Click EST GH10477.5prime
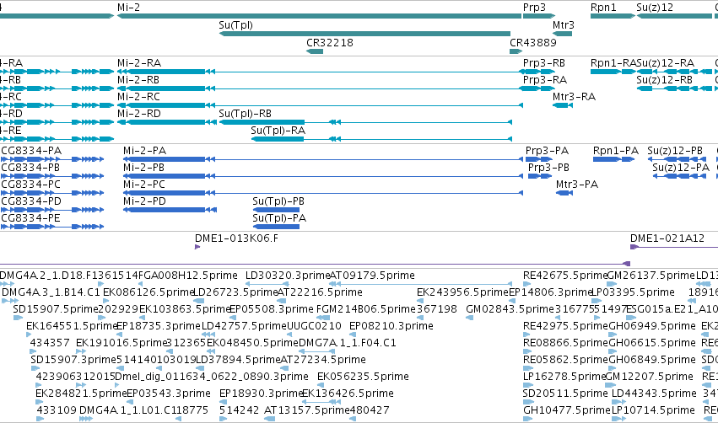Viewport: 718px width, 423px height. (566, 410)
